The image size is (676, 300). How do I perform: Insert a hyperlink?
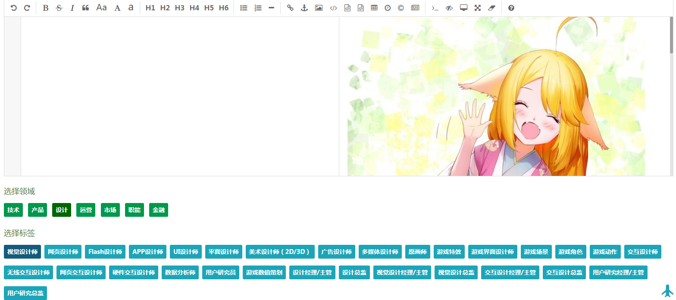(290, 8)
